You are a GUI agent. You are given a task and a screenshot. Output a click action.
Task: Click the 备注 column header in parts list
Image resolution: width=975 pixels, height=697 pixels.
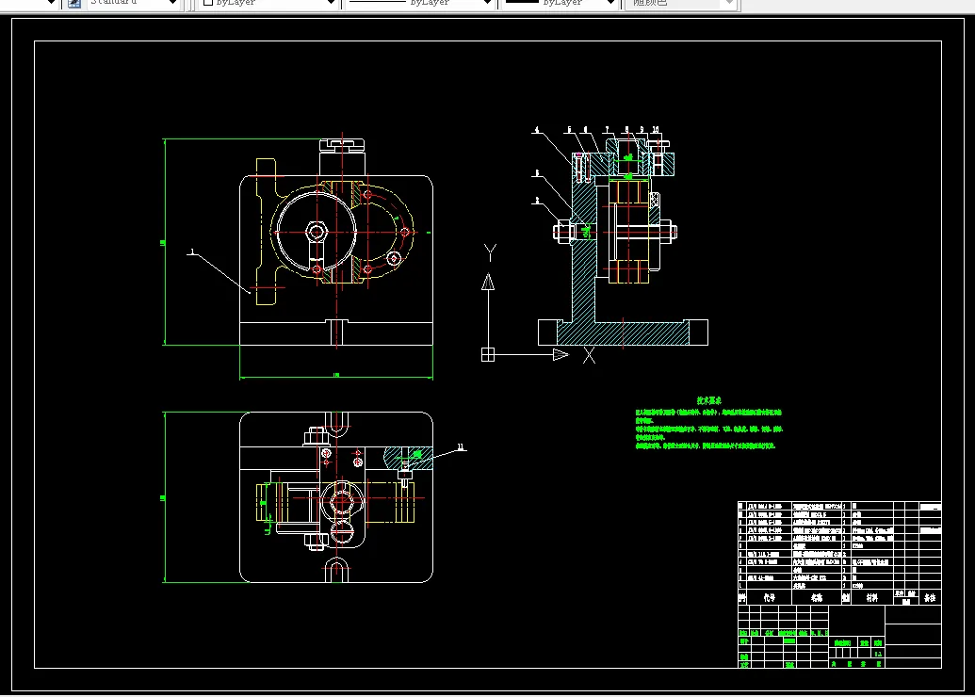pos(930,597)
